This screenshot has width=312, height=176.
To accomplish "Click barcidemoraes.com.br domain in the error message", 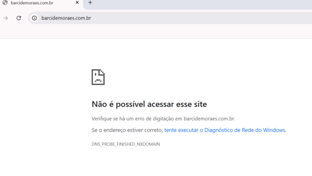I will (209, 119).
